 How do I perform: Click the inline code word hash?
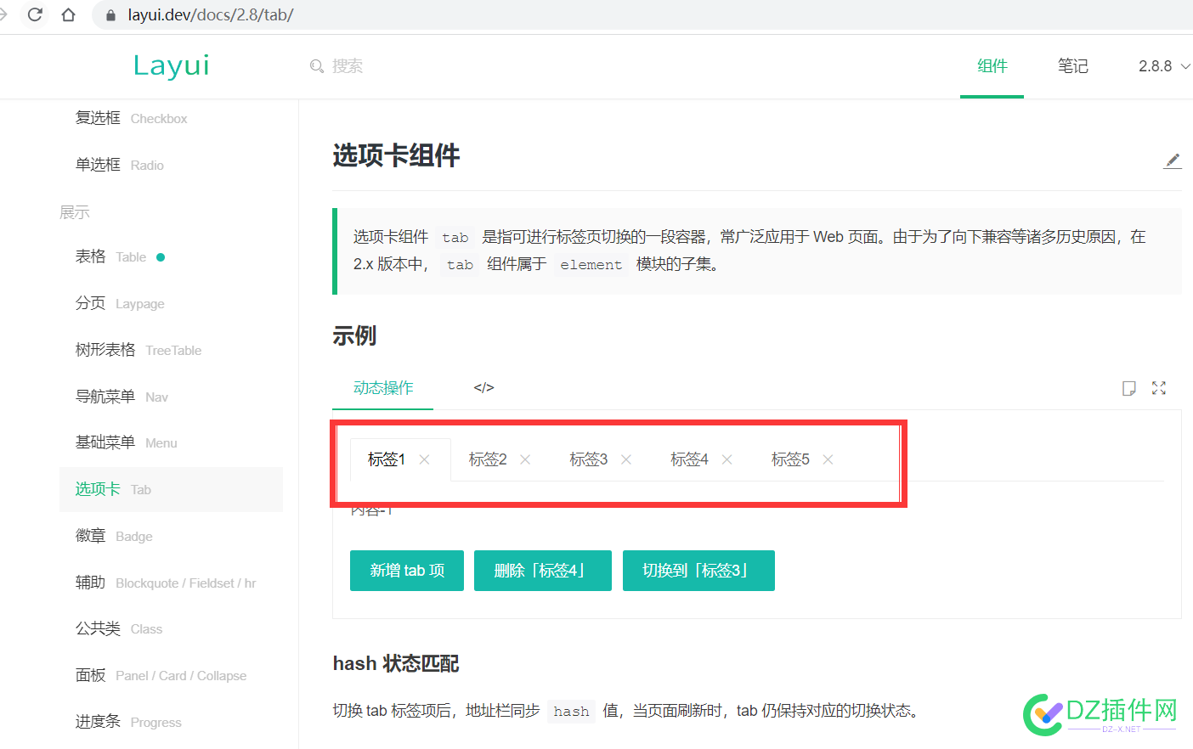click(x=571, y=711)
